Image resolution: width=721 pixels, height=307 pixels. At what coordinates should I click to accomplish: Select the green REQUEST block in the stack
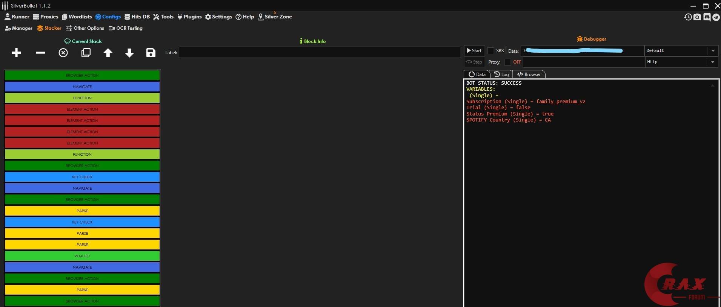[x=82, y=256]
